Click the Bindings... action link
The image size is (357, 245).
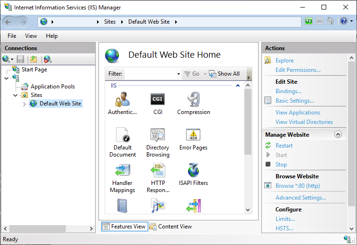click(x=288, y=91)
